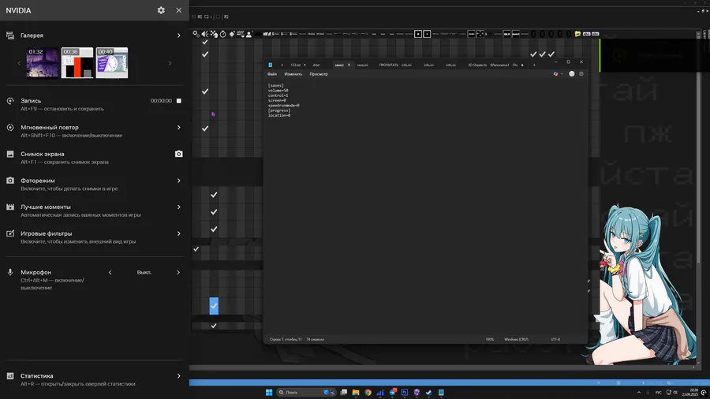
Task: Expand the Фоторежим section
Action: [178, 181]
